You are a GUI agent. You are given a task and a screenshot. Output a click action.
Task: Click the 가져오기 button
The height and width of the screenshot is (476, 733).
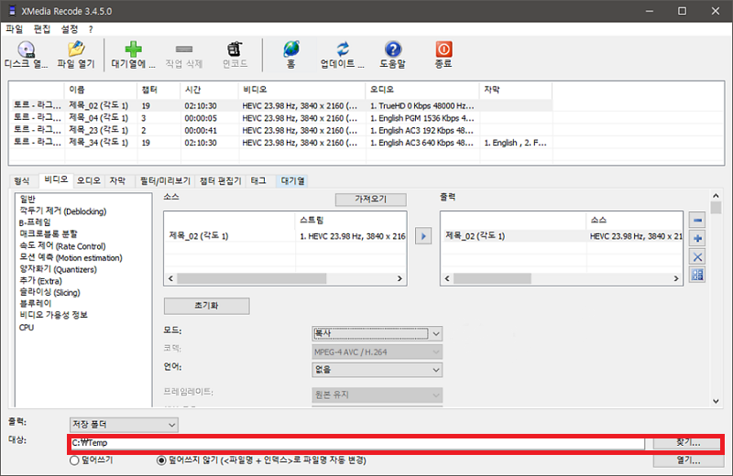click(x=371, y=200)
